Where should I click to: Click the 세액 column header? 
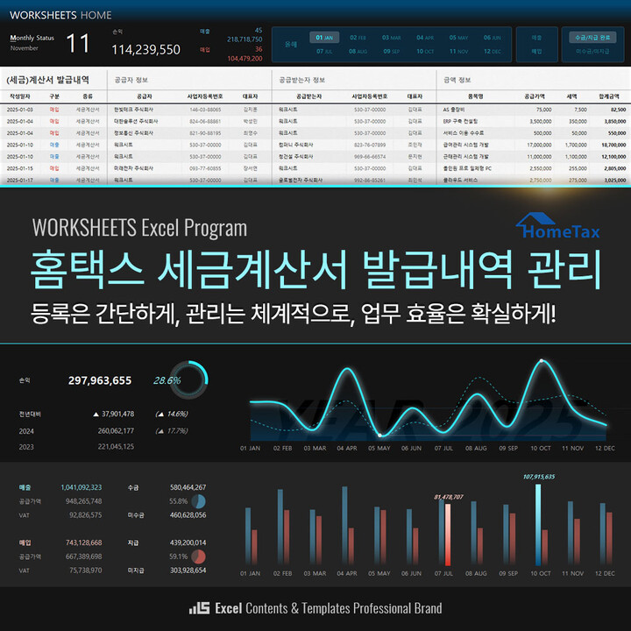pyautogui.click(x=571, y=96)
